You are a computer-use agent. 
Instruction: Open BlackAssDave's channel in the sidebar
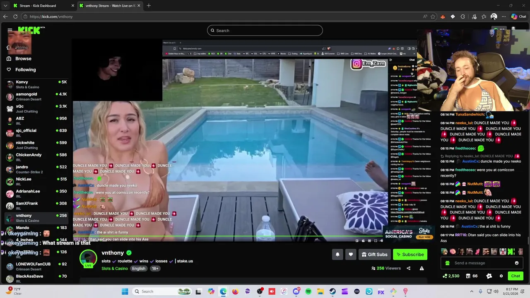[x=36, y=278]
